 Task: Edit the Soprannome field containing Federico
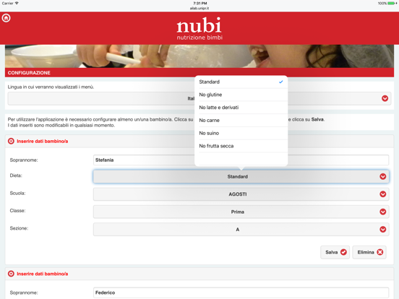click(x=241, y=292)
